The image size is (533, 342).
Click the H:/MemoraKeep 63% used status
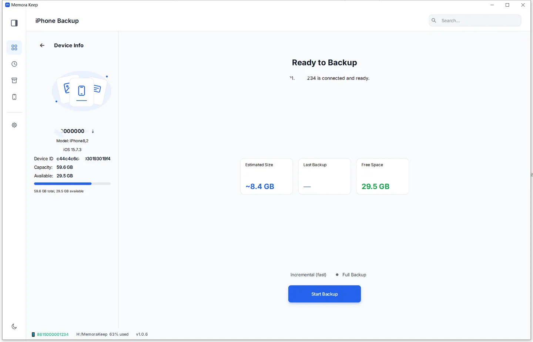[x=103, y=334]
